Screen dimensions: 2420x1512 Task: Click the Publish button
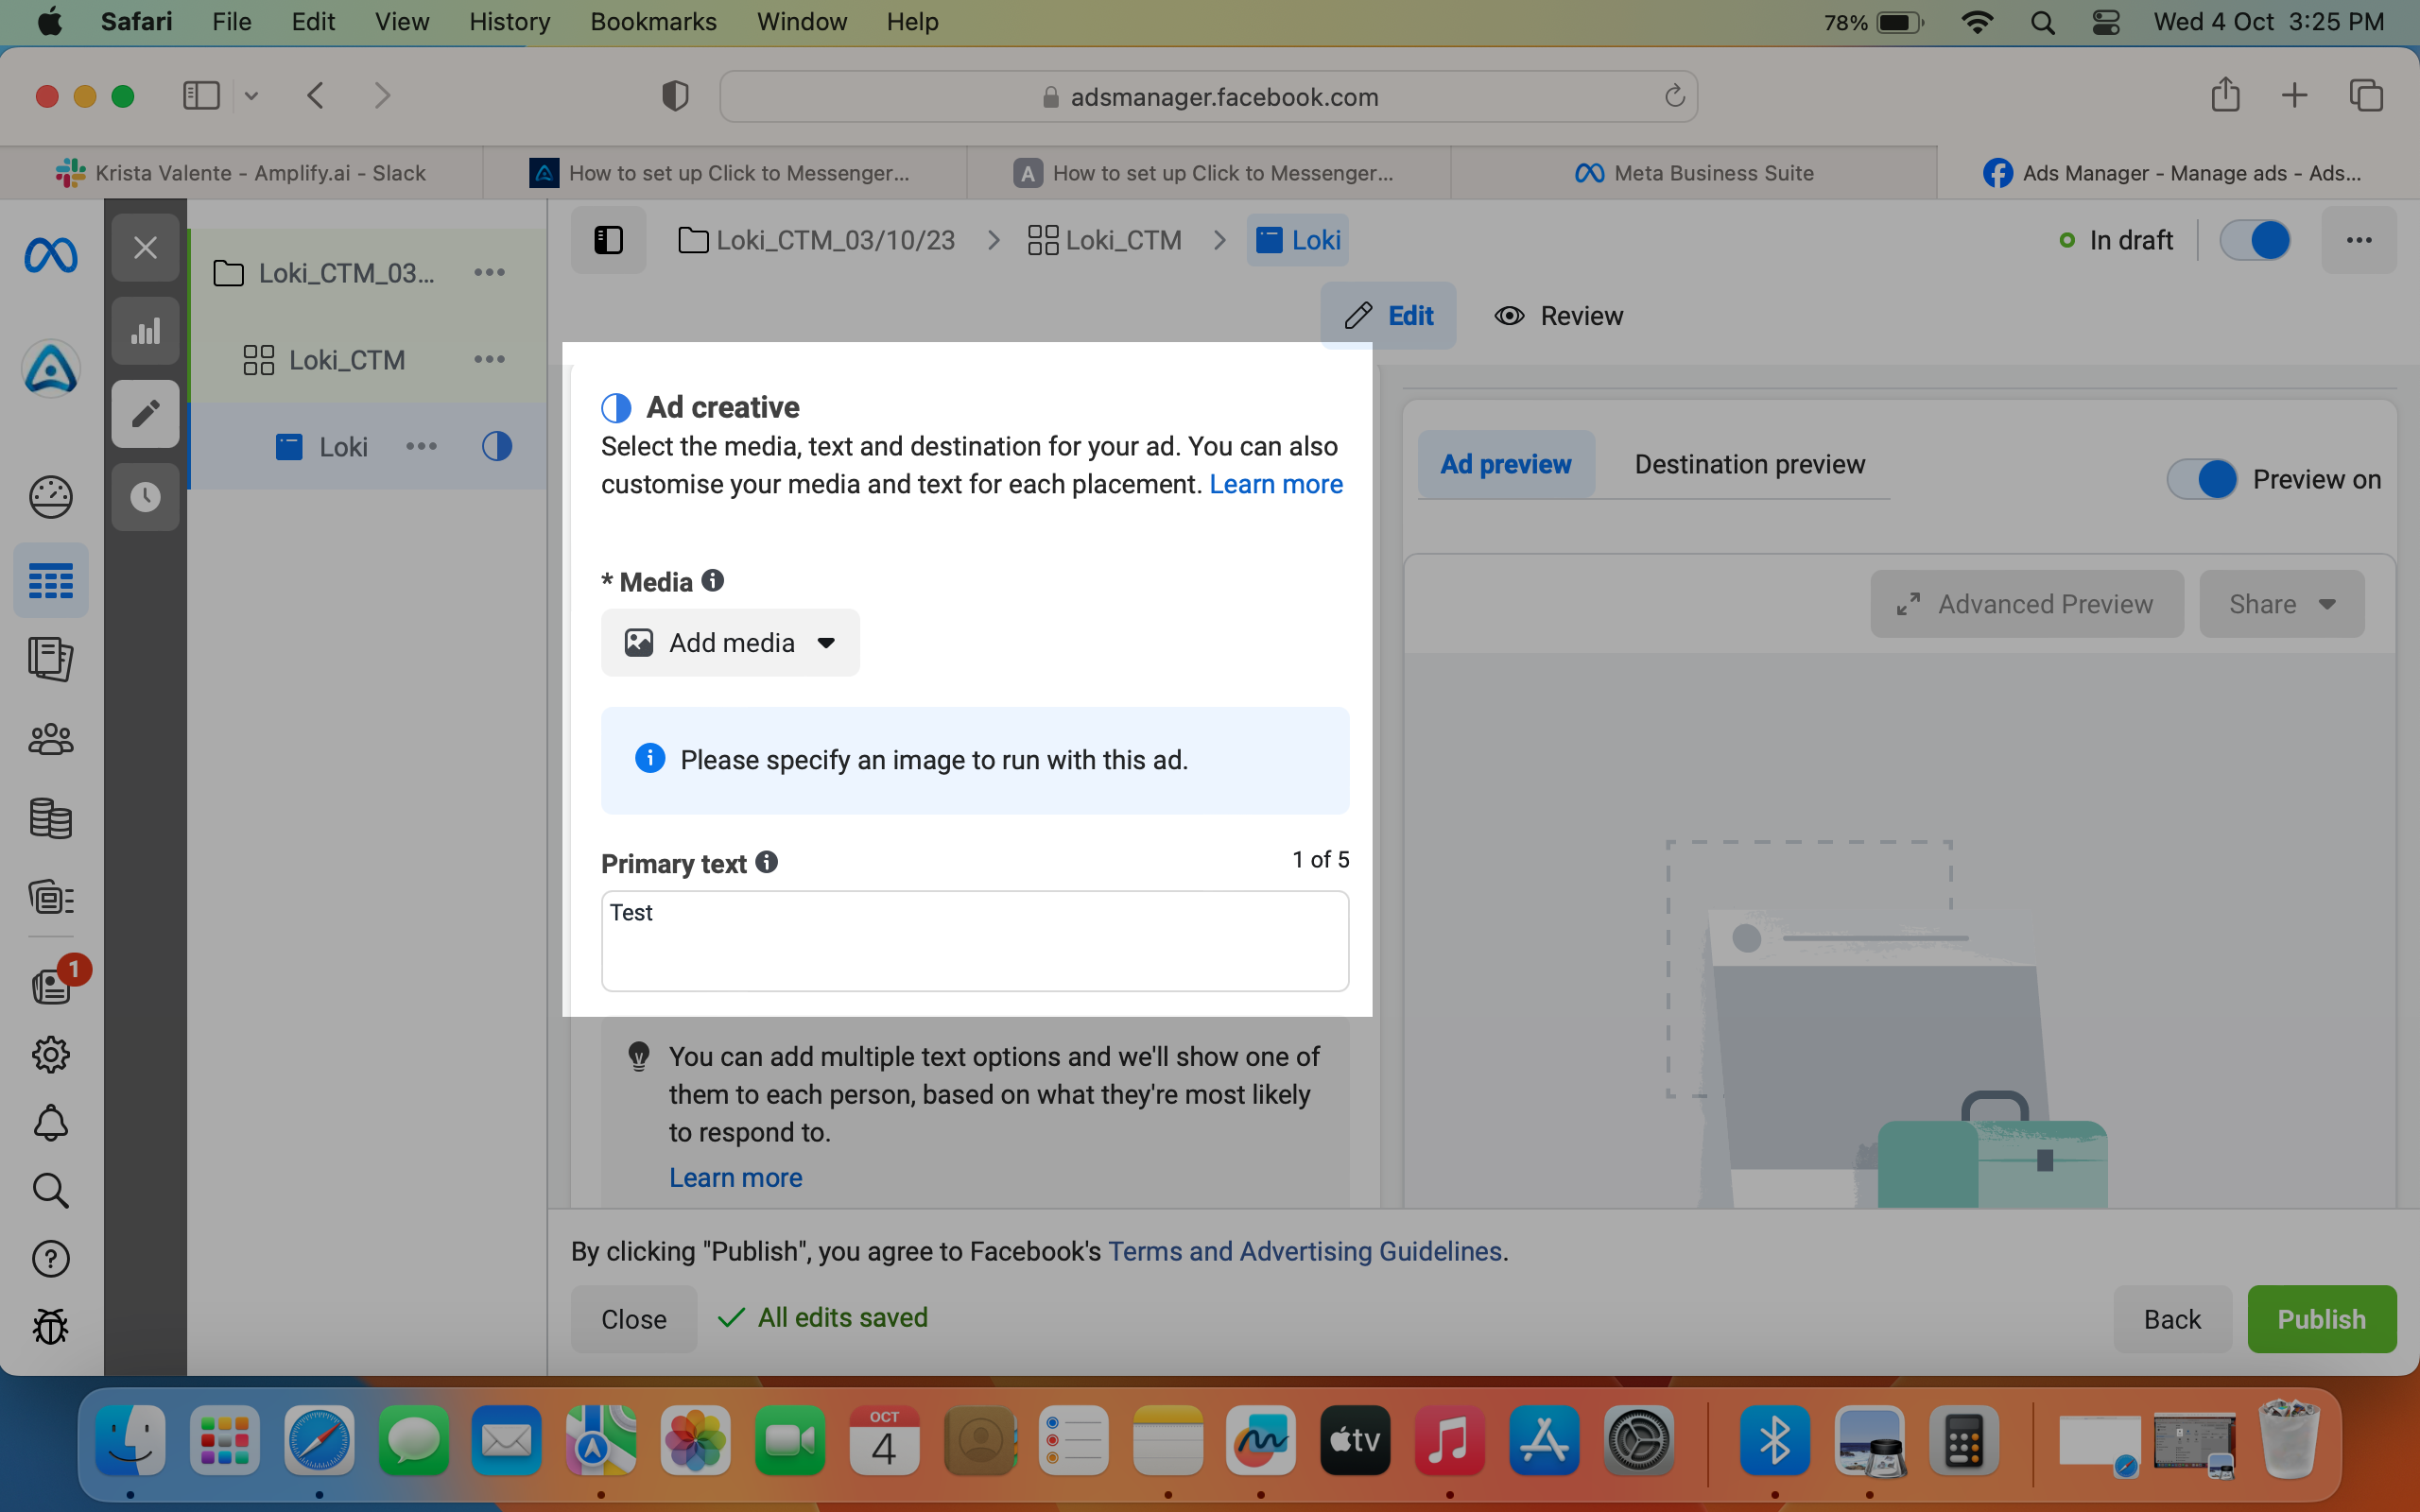[x=2322, y=1319]
